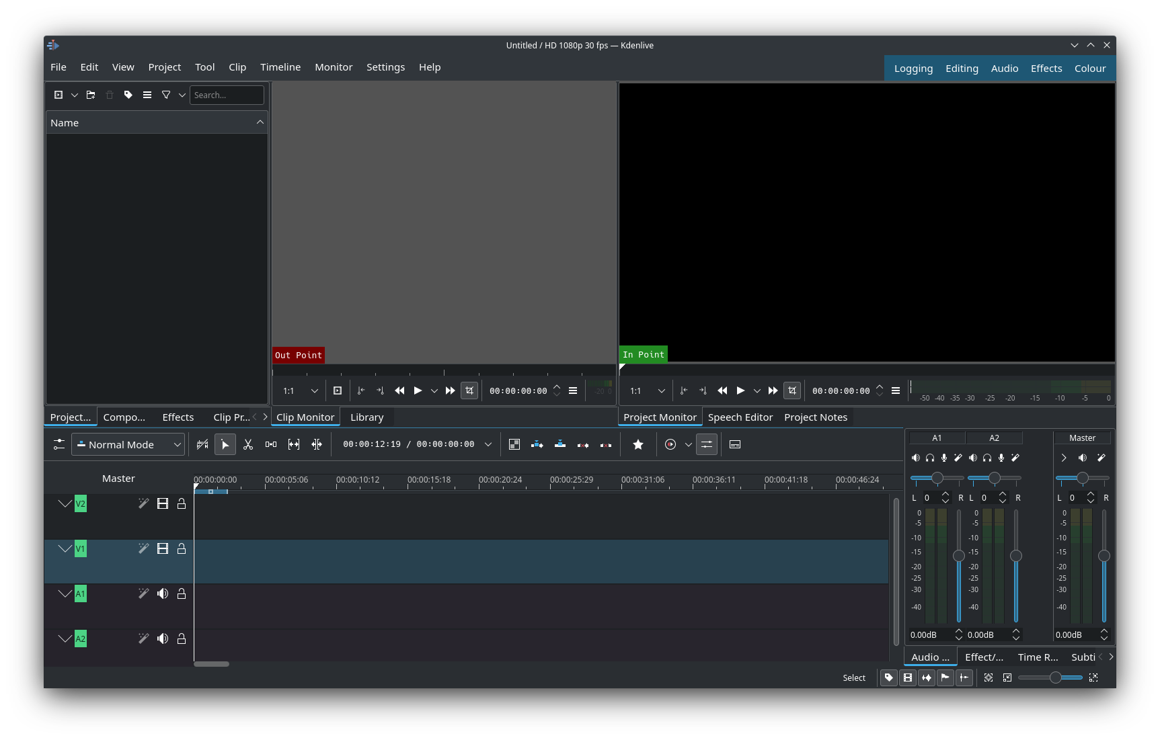The height and width of the screenshot is (740, 1160).
Task: Open the Monitor menu
Action: coord(334,67)
